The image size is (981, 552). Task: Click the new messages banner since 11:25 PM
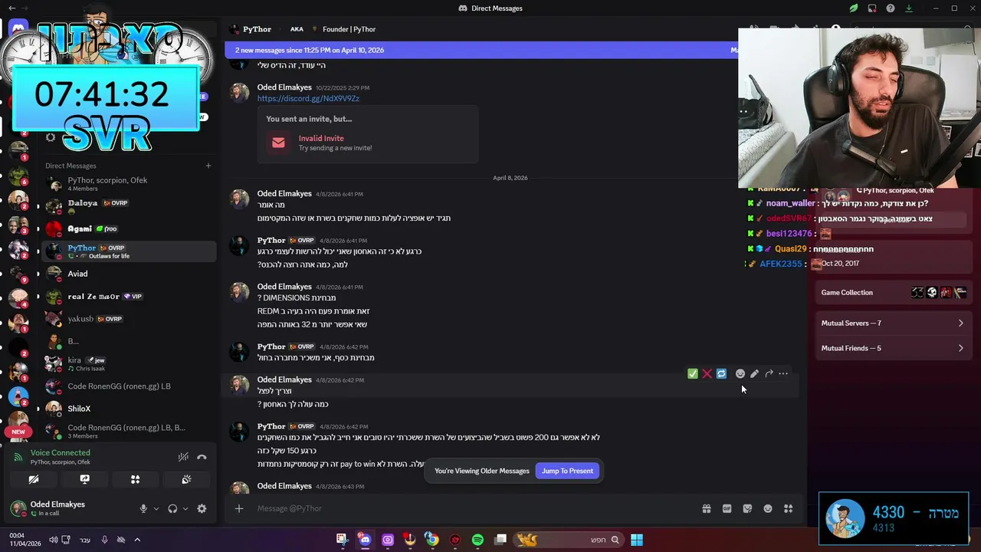point(481,50)
